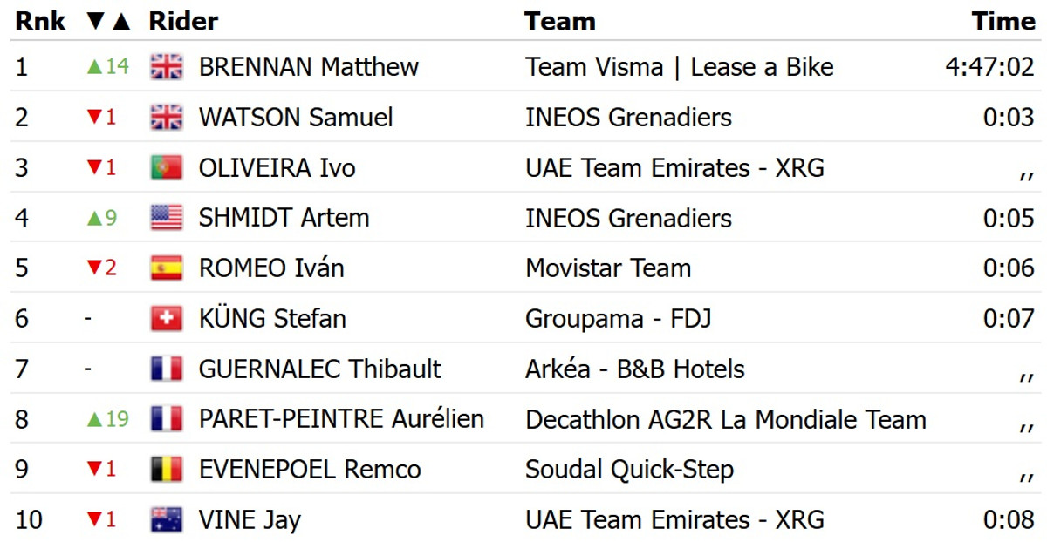This screenshot has width=1047, height=542.
Task: Click the Rider column header
Action: coord(183,21)
